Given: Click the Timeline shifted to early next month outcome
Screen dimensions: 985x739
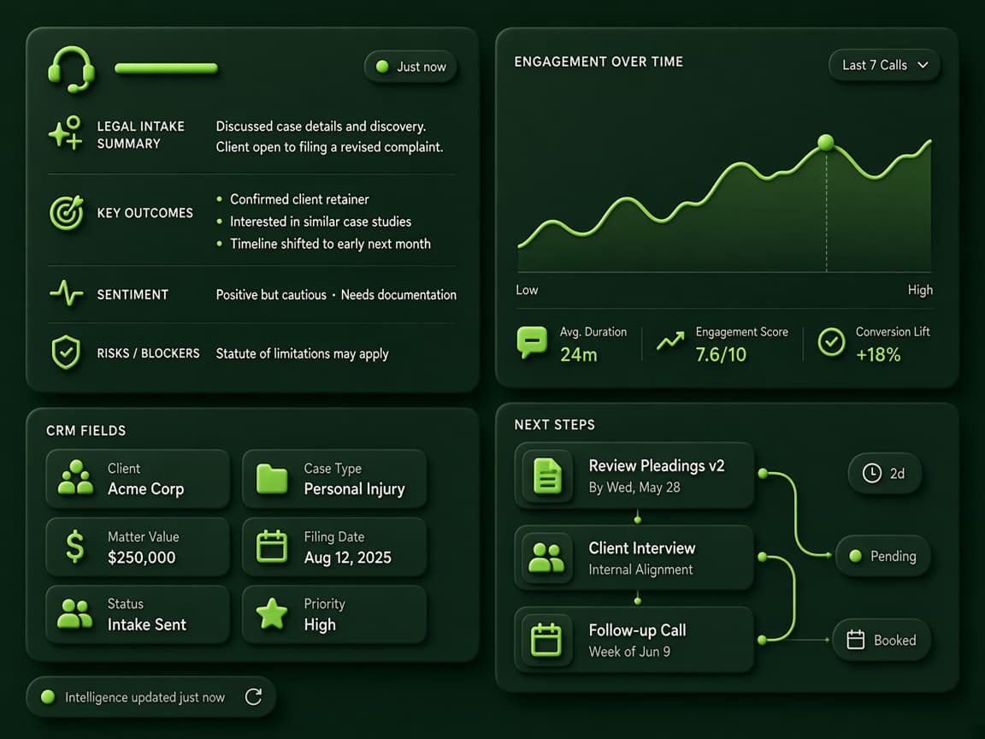Looking at the screenshot, I should click(330, 244).
